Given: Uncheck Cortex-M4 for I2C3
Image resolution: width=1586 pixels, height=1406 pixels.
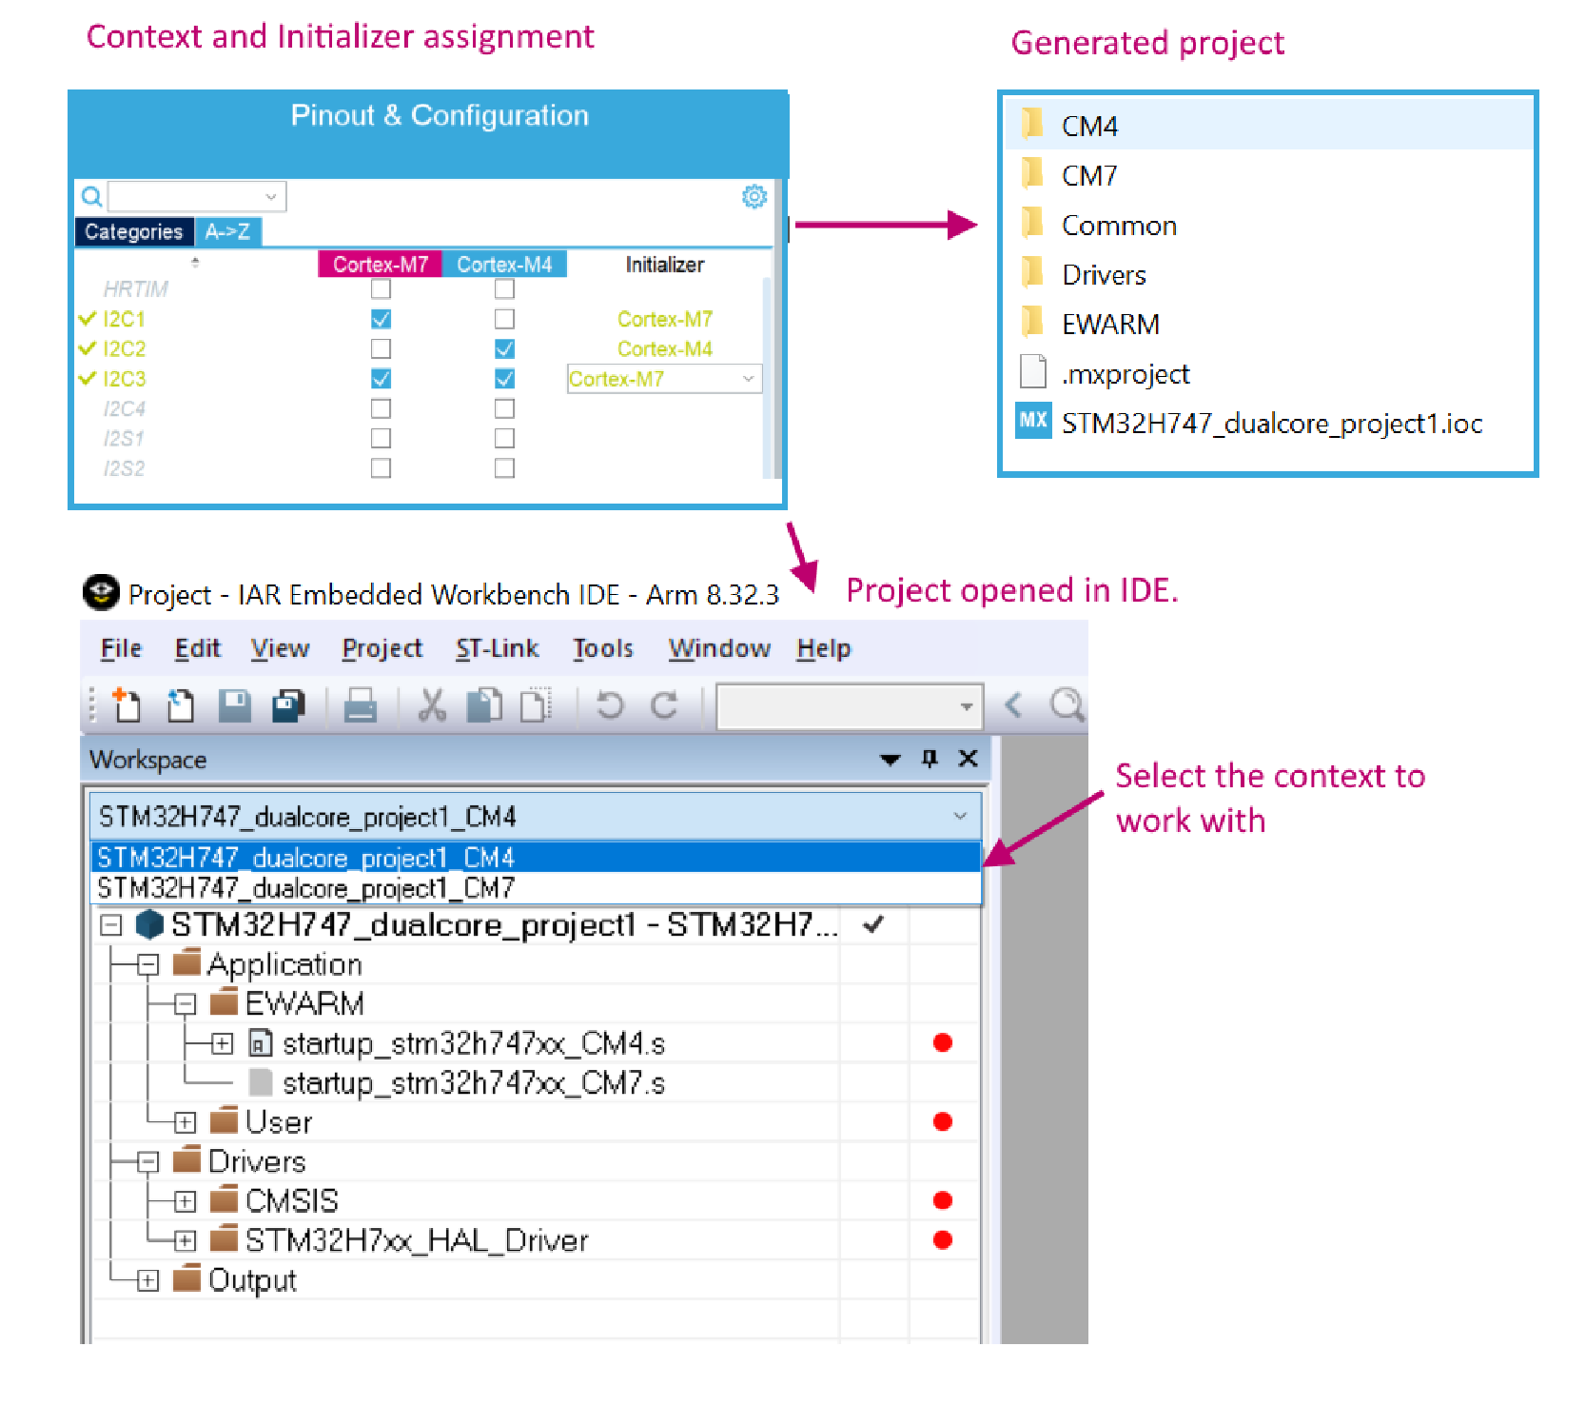Looking at the screenshot, I should [x=504, y=379].
